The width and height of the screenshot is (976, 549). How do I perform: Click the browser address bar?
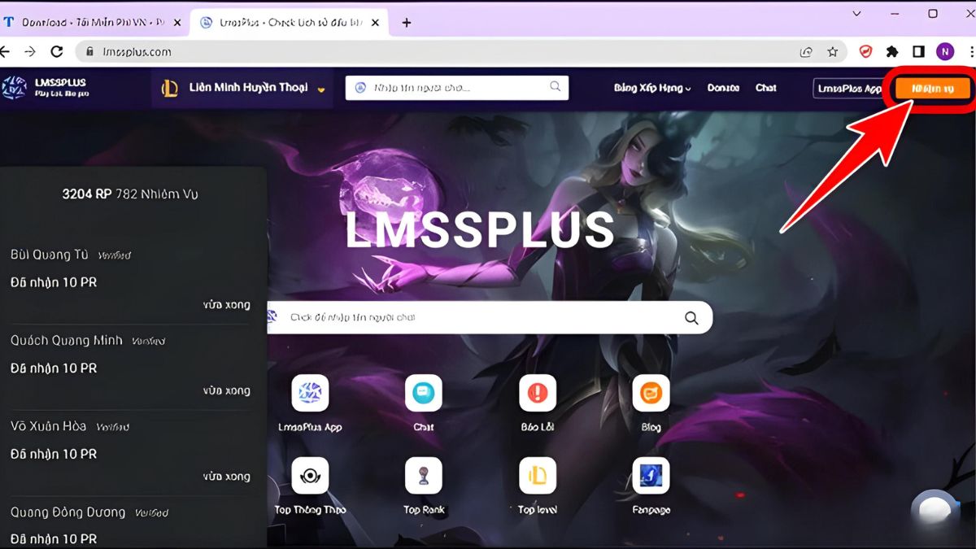click(x=244, y=50)
